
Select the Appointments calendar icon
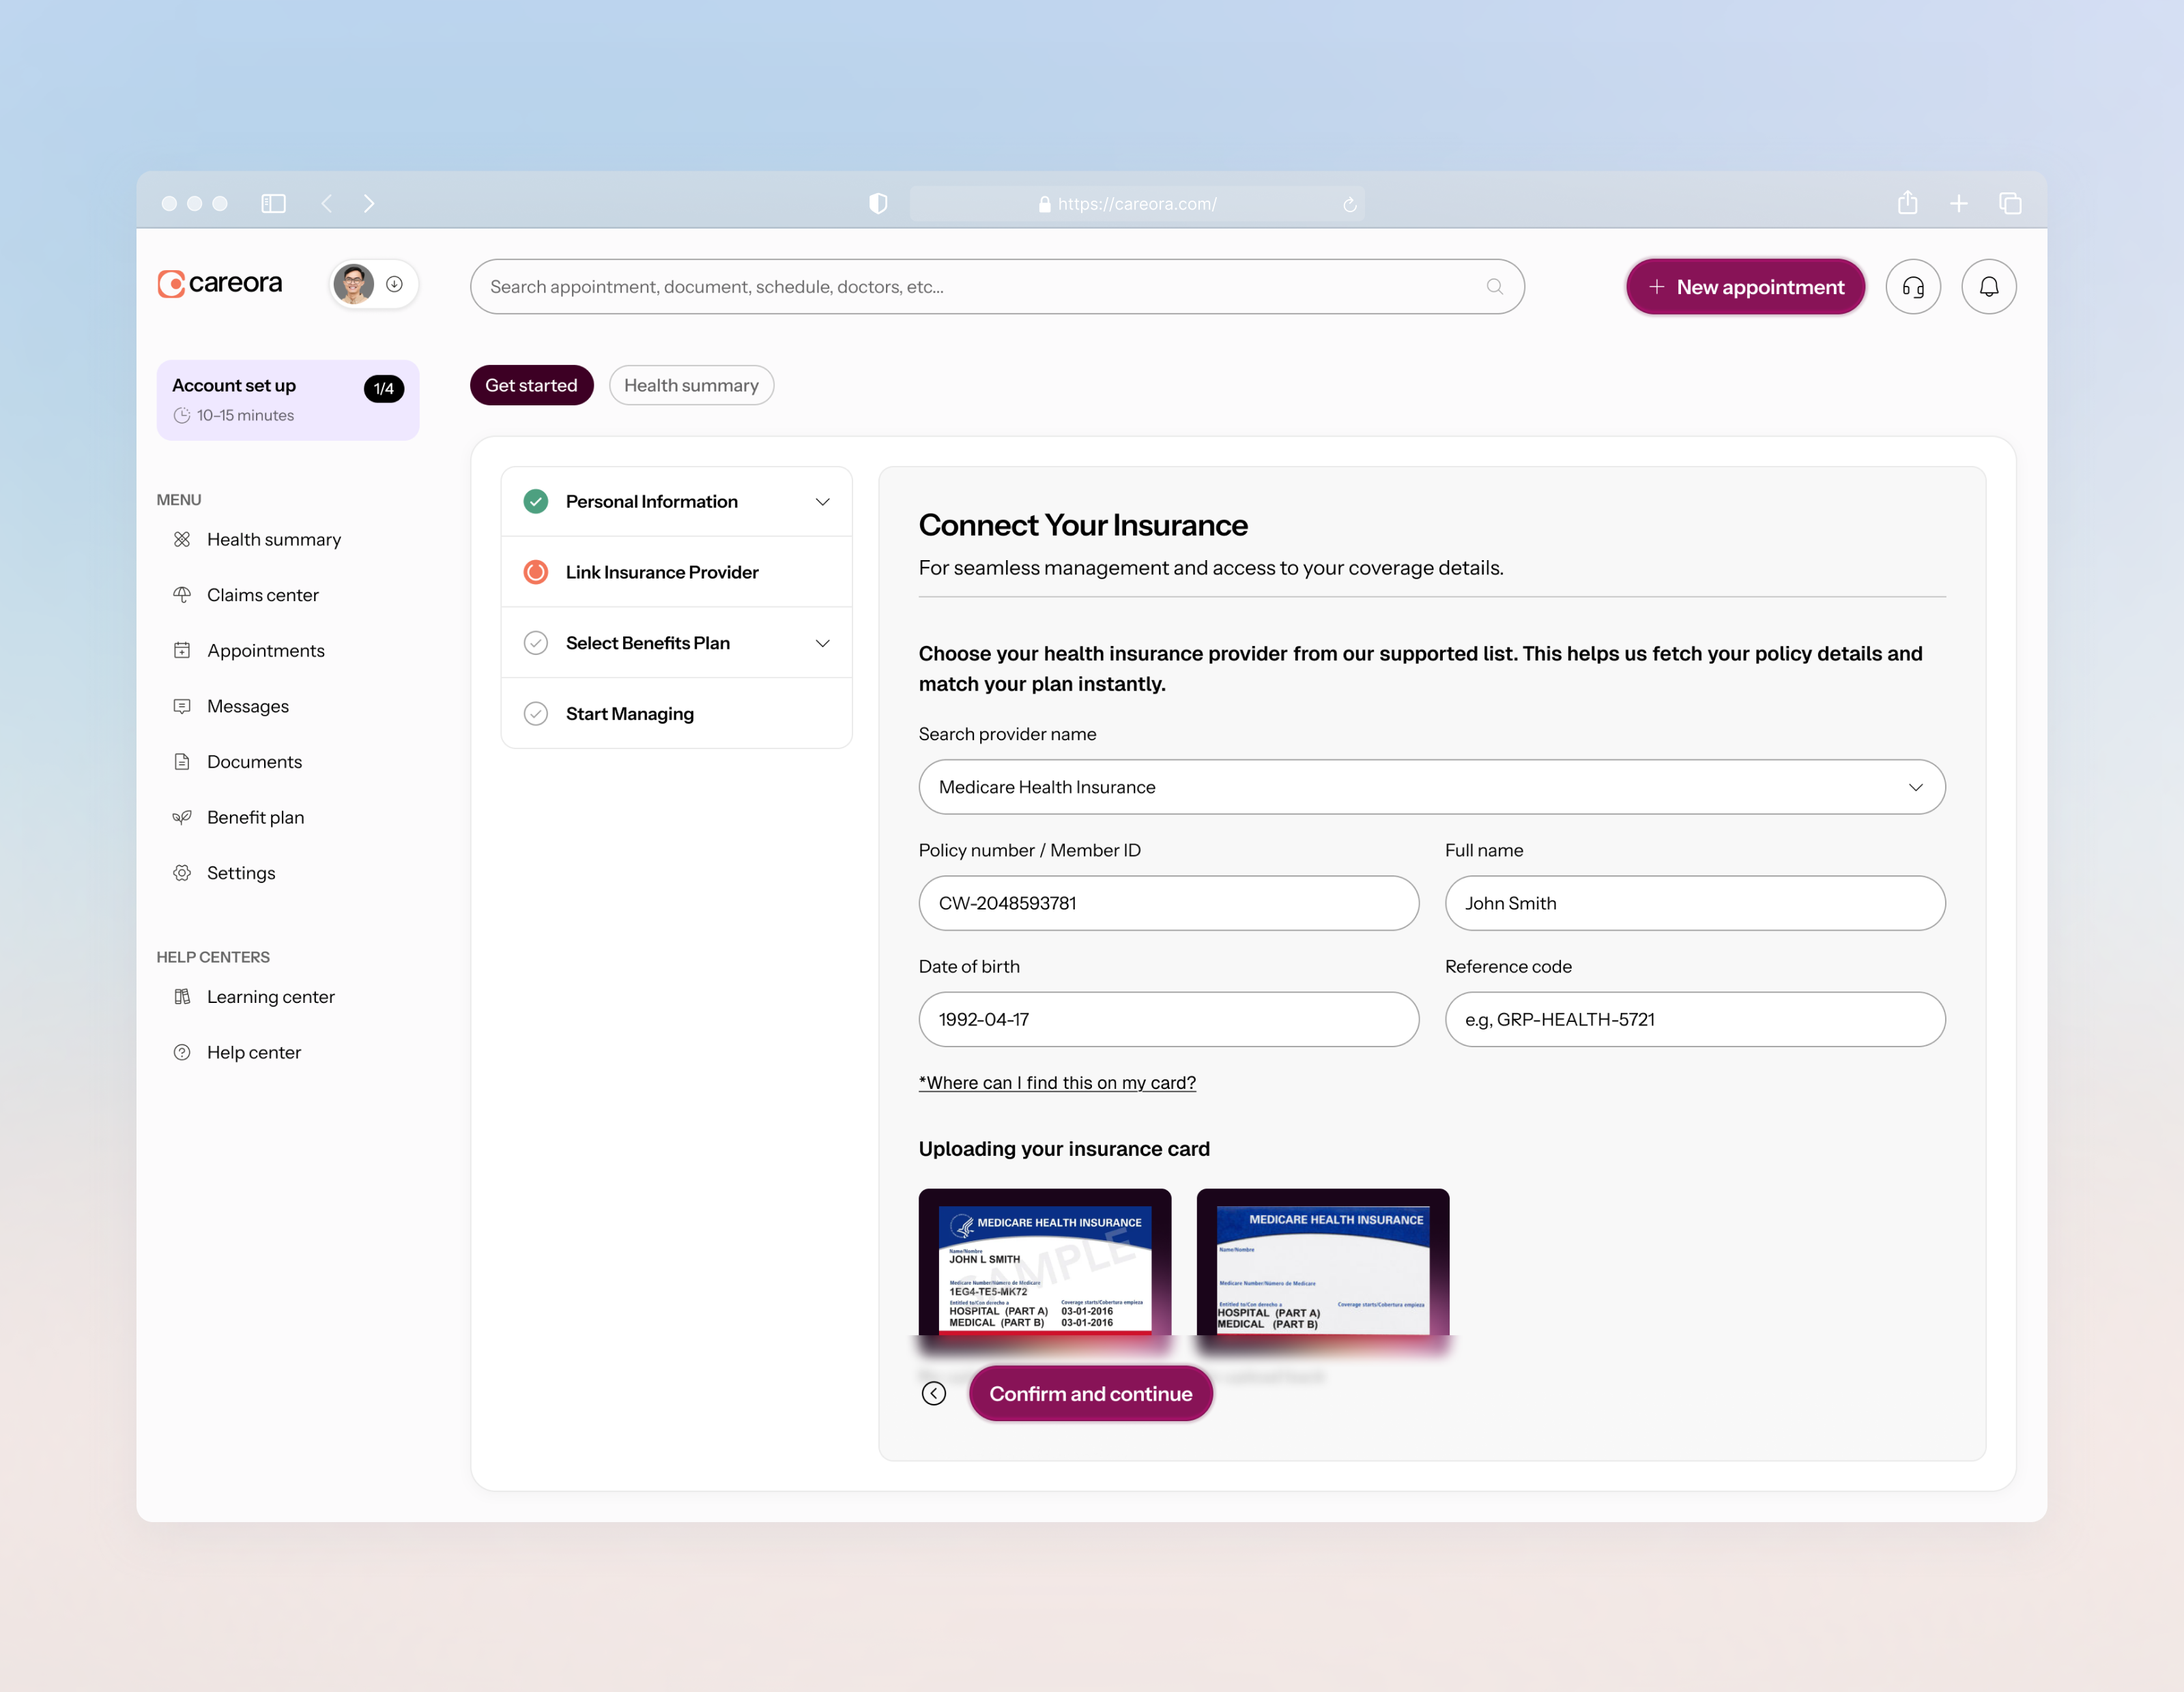[182, 650]
